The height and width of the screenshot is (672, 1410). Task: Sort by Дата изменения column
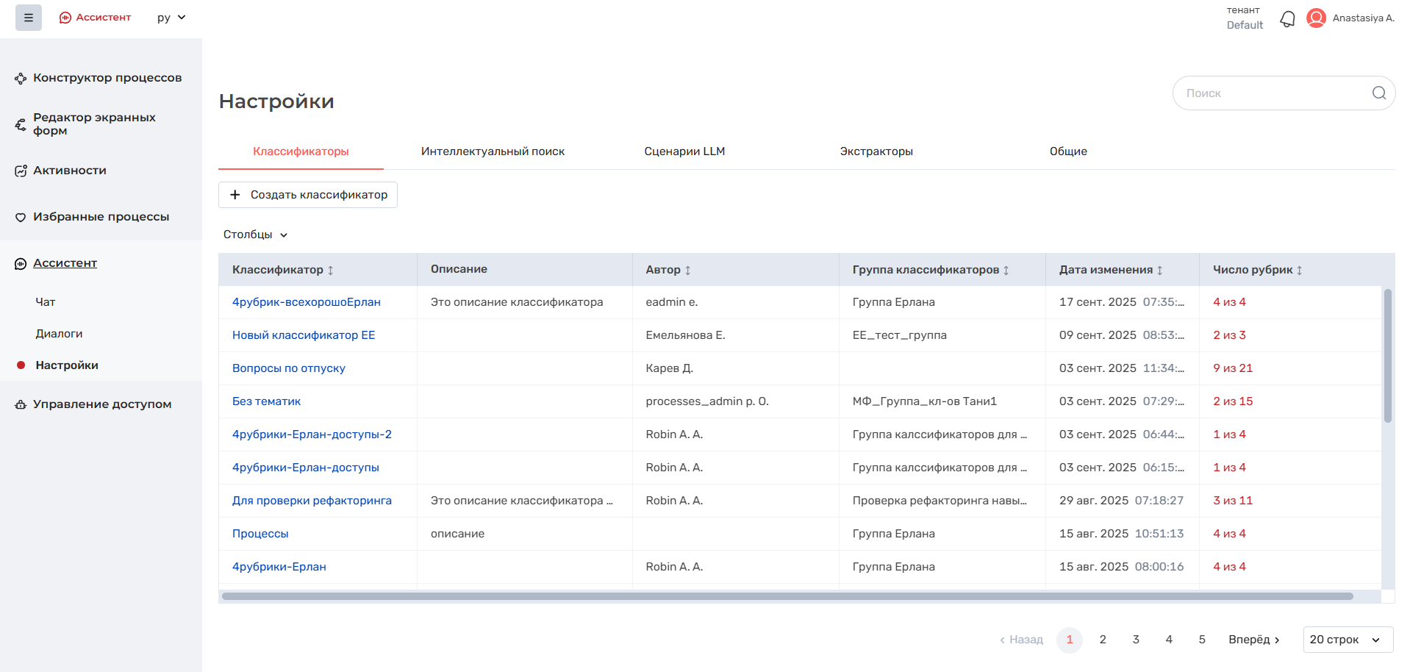tap(1160, 271)
